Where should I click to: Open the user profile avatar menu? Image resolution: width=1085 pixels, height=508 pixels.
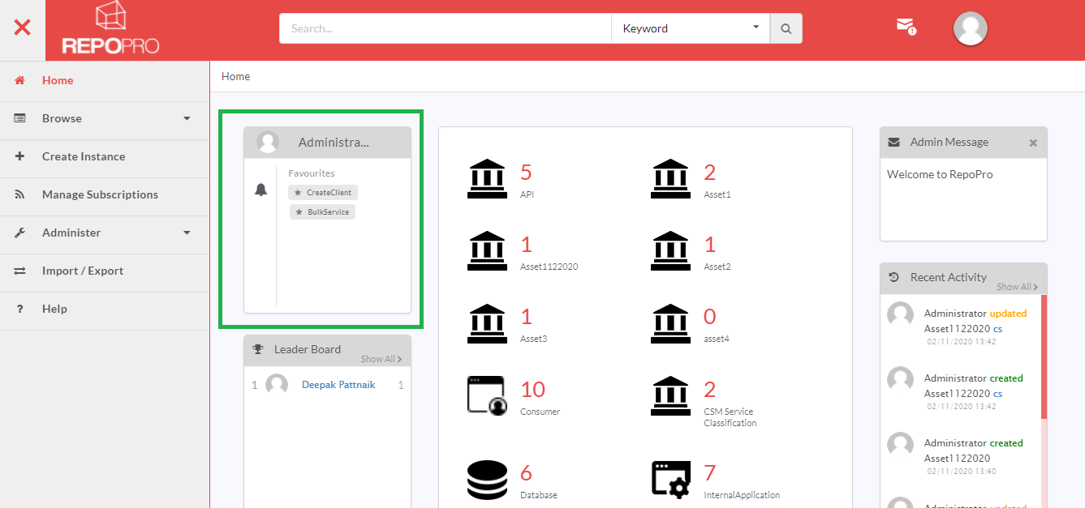pyautogui.click(x=970, y=28)
